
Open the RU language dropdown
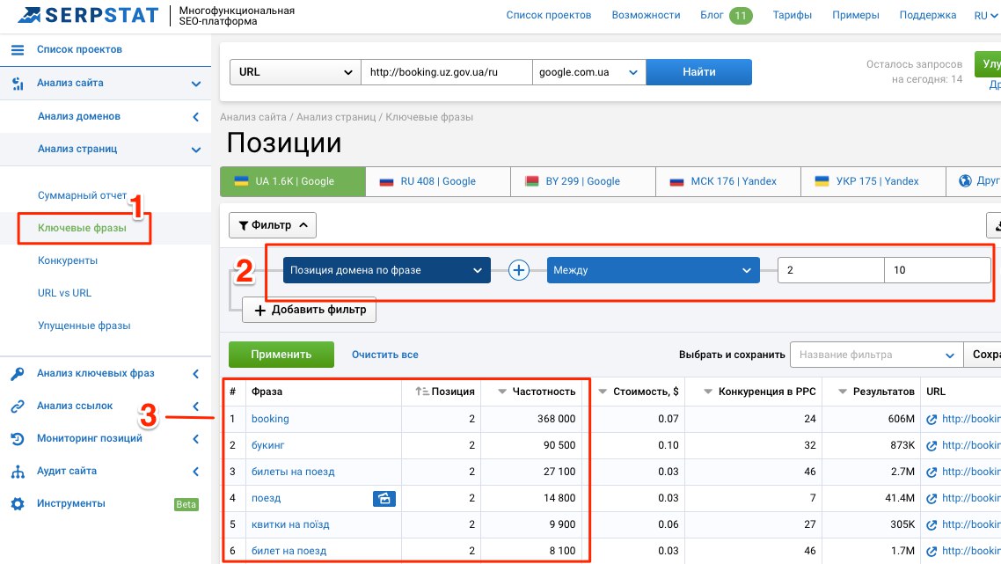986,15
